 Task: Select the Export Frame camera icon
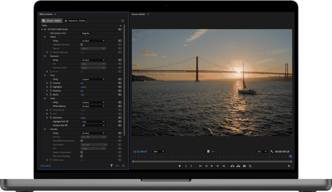(244, 166)
